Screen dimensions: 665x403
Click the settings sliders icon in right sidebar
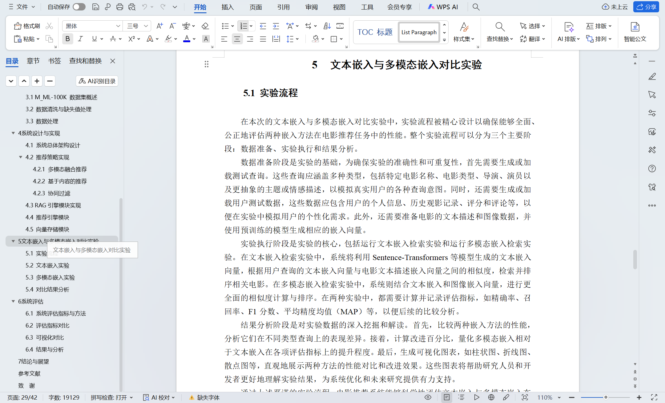(x=652, y=113)
